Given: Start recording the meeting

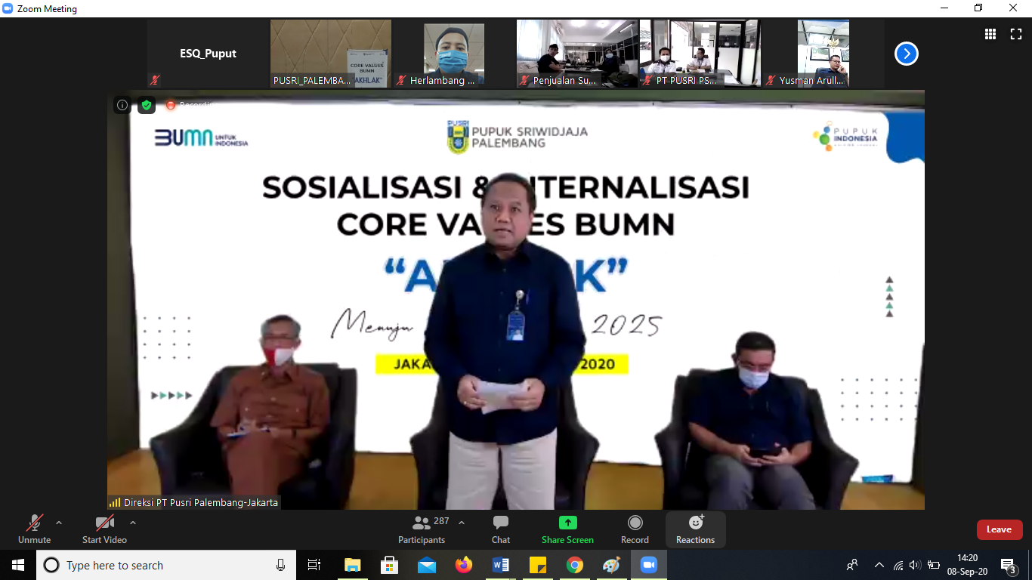Looking at the screenshot, I should coord(635,529).
